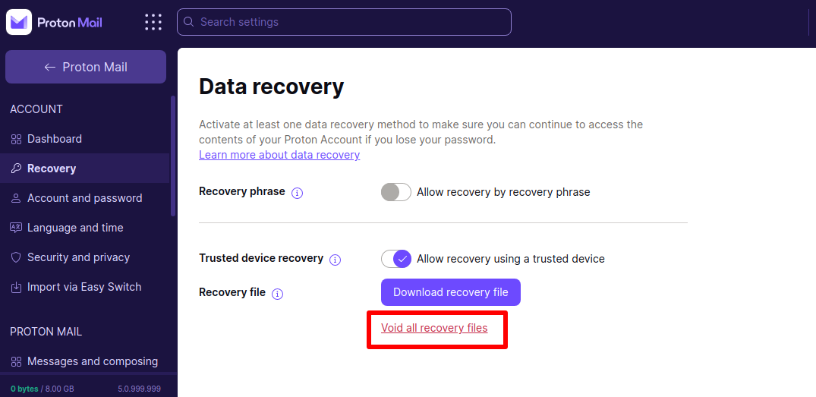Image resolution: width=816 pixels, height=397 pixels.
Task: Click the Language and time icon
Action: (x=16, y=228)
